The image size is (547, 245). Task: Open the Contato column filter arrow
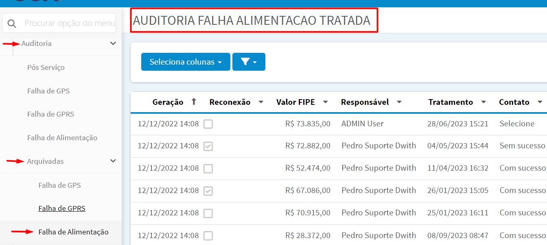coord(540,102)
